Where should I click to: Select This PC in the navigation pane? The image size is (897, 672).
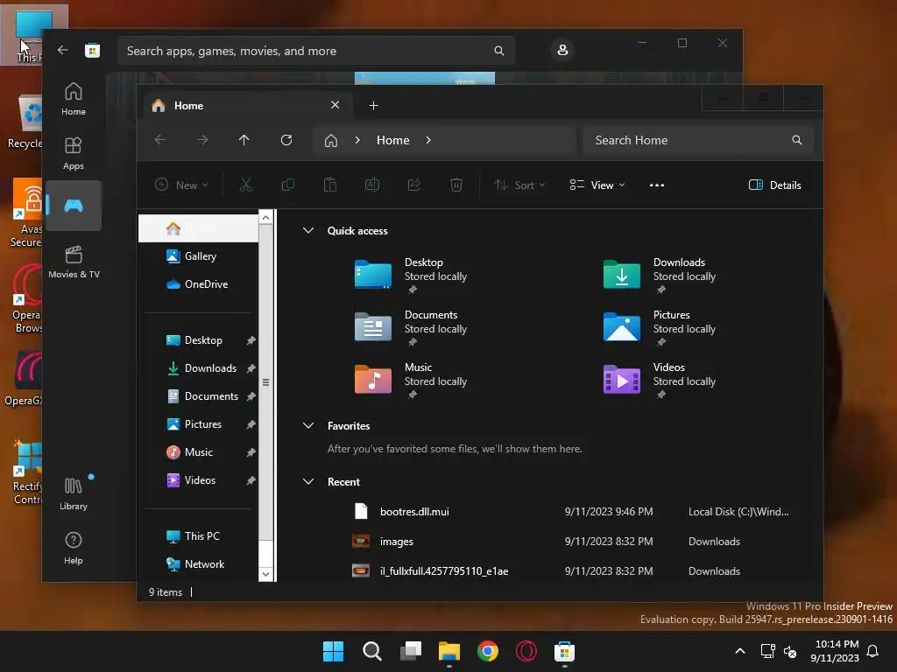tap(198, 536)
